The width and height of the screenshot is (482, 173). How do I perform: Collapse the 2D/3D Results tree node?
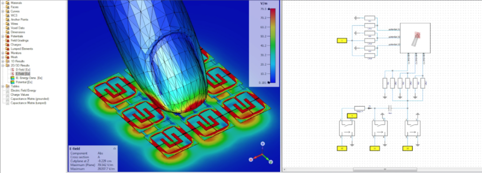(x=3, y=65)
